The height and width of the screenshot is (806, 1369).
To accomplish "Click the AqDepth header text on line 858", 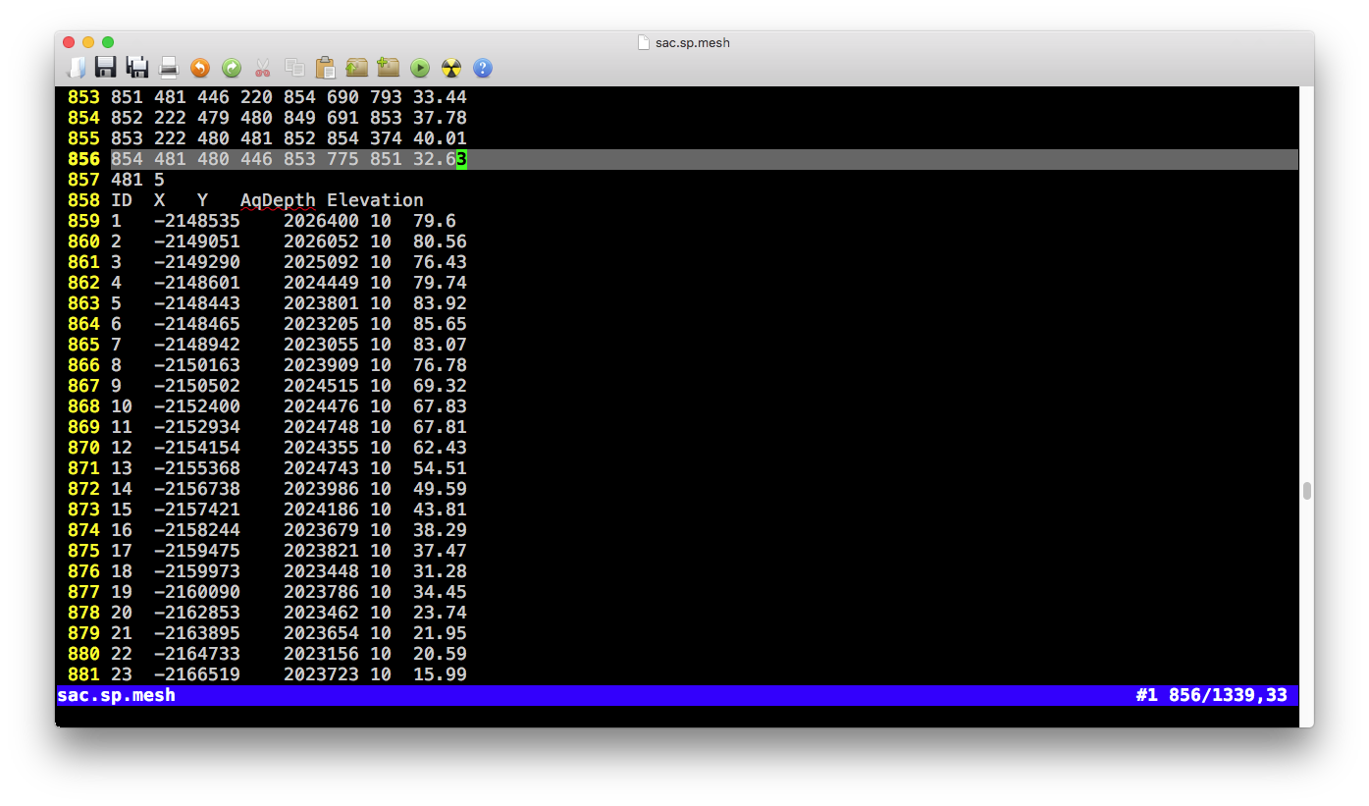I will tap(278, 200).
